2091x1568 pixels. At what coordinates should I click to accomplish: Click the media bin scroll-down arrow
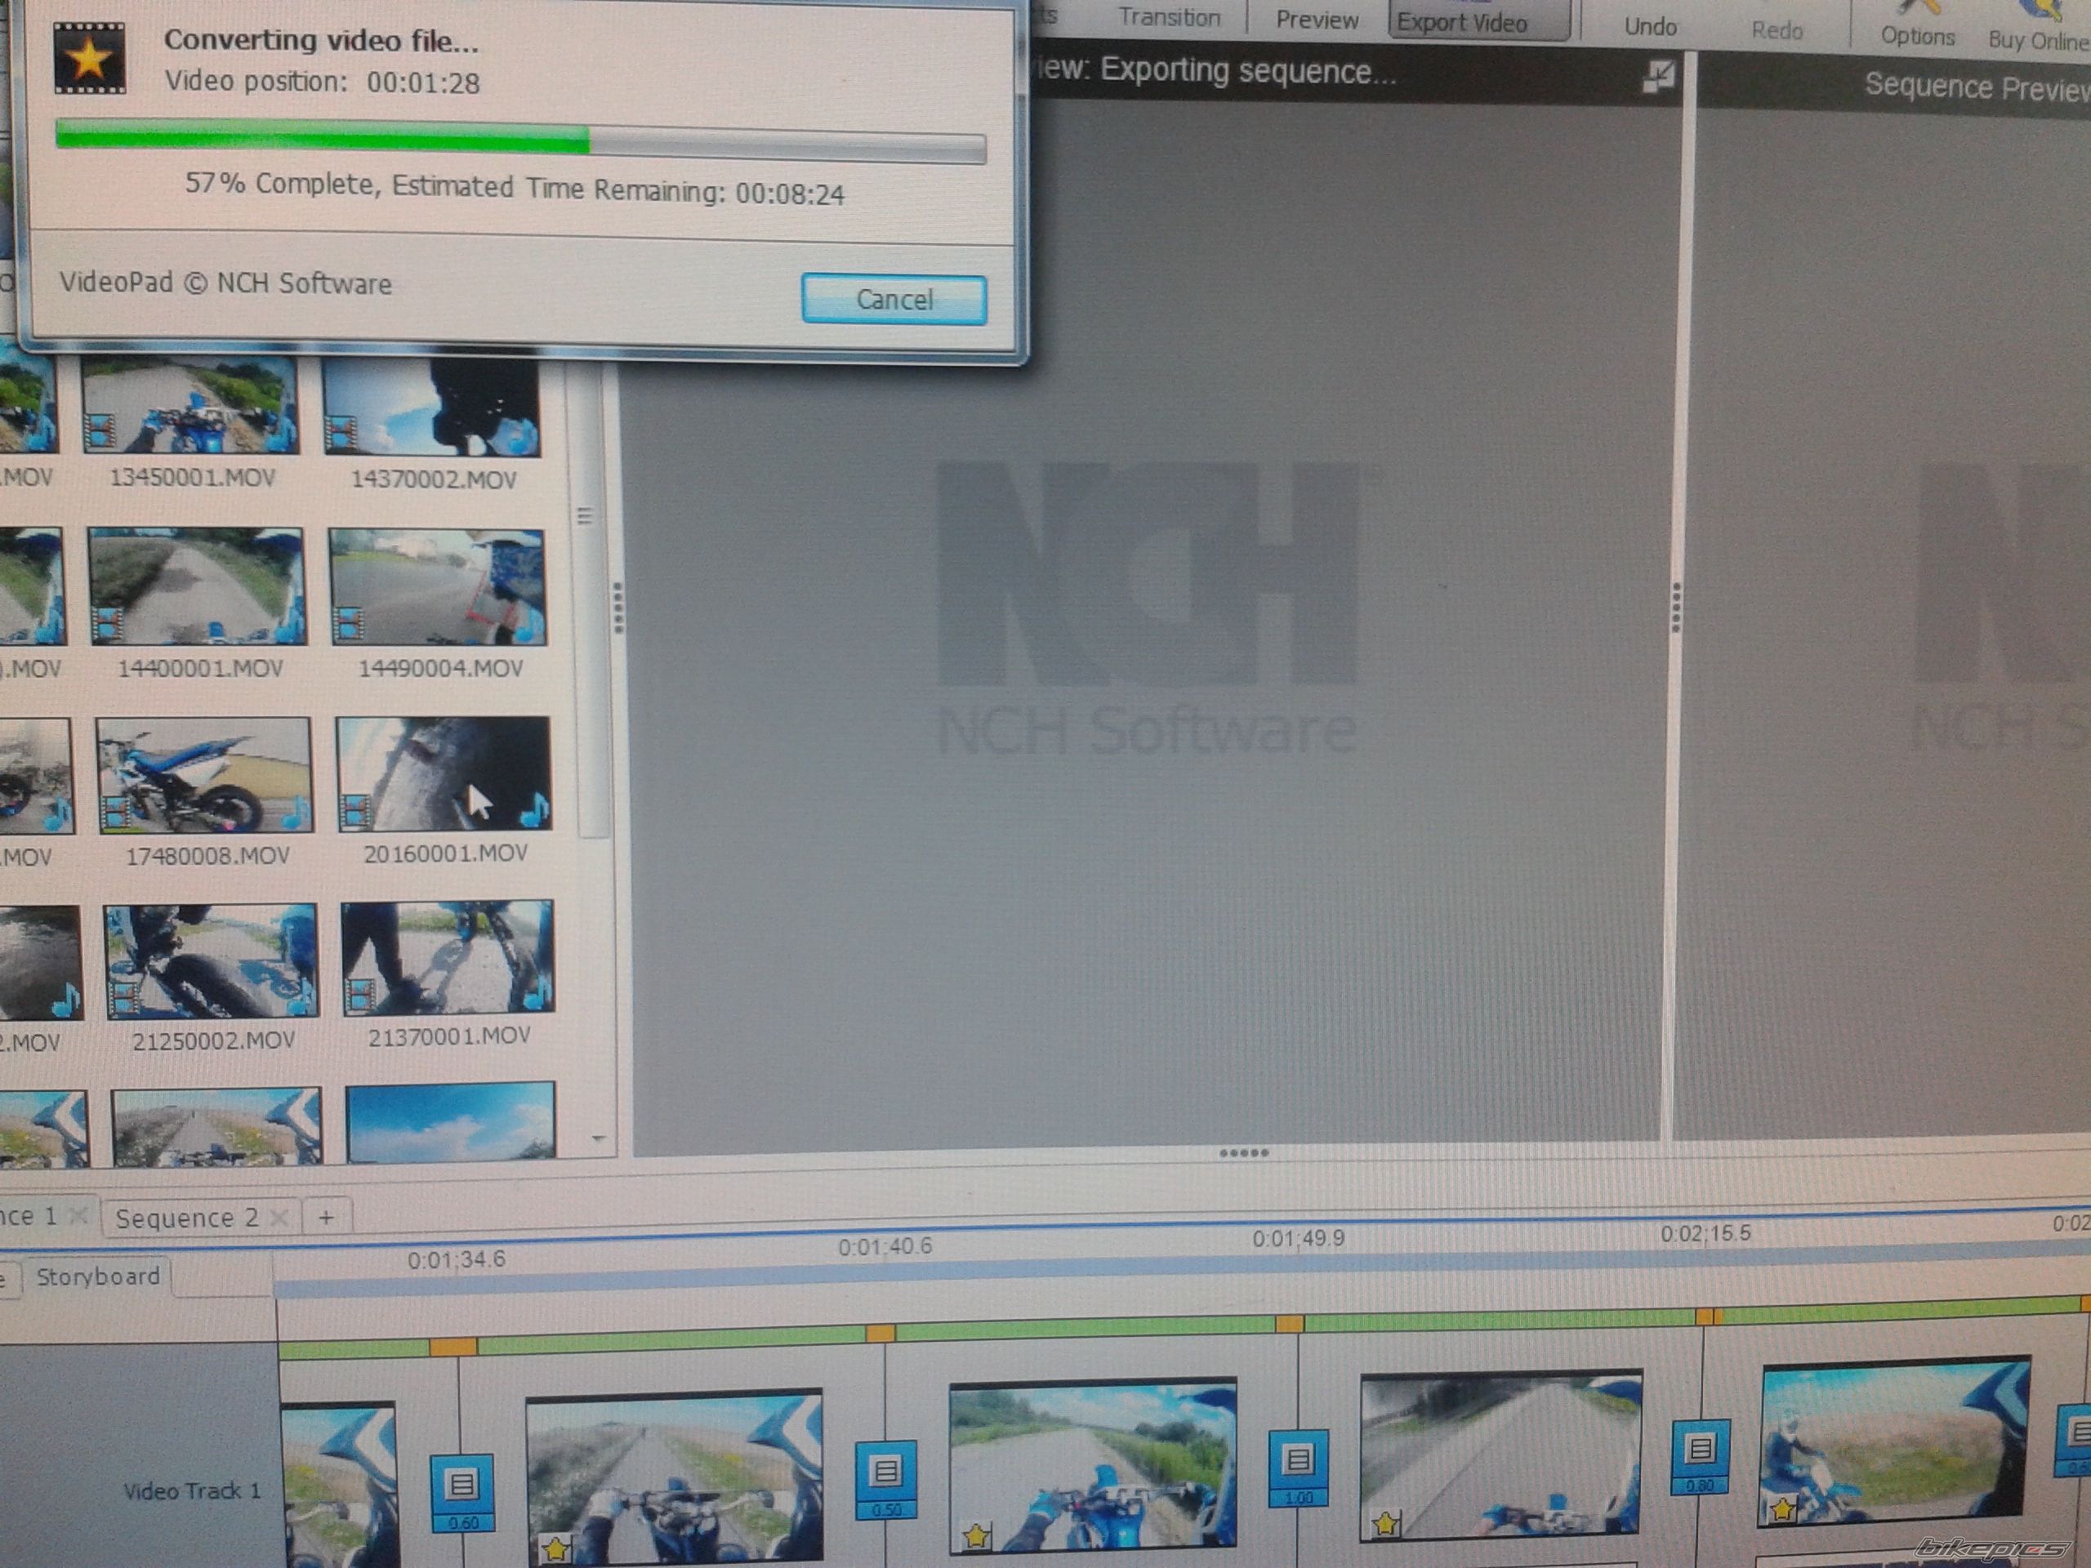pyautogui.click(x=597, y=1139)
